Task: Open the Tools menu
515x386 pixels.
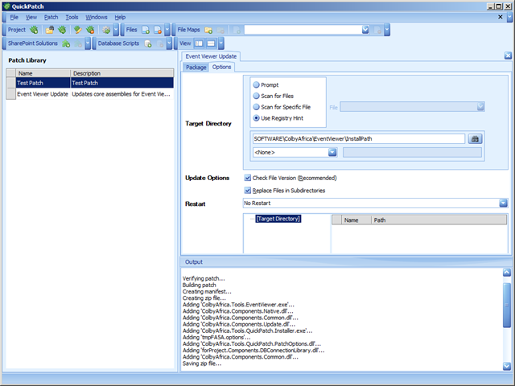Action: pyautogui.click(x=72, y=17)
